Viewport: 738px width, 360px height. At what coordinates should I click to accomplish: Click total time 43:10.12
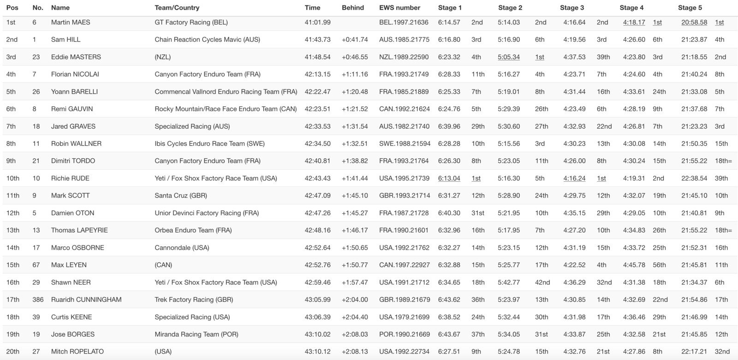[x=318, y=351]
